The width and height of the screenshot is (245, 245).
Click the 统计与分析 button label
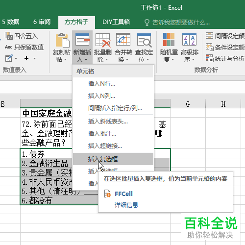pos(229,59)
